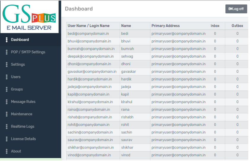Click the dots icon beside POP / SMTP Settings
The image size is (250, 161).
tap(7, 52)
